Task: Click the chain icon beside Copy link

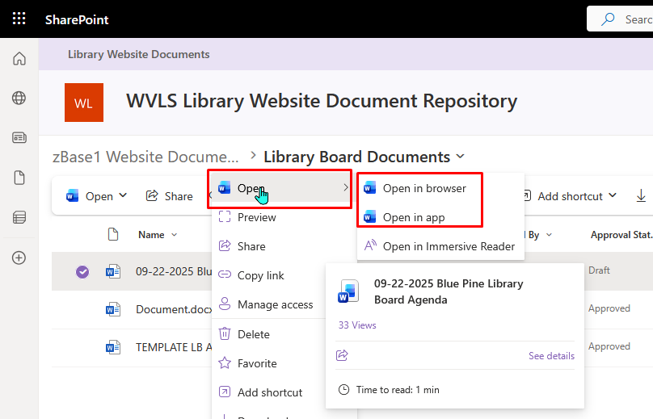Action: 225,274
